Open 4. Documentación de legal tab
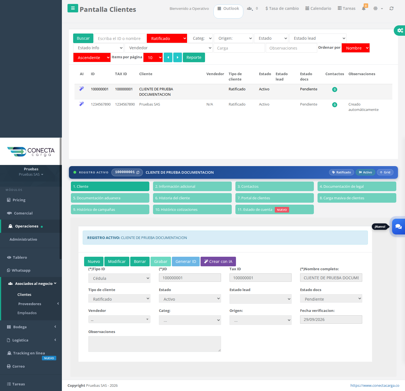The width and height of the screenshot is (405, 391). point(357,186)
